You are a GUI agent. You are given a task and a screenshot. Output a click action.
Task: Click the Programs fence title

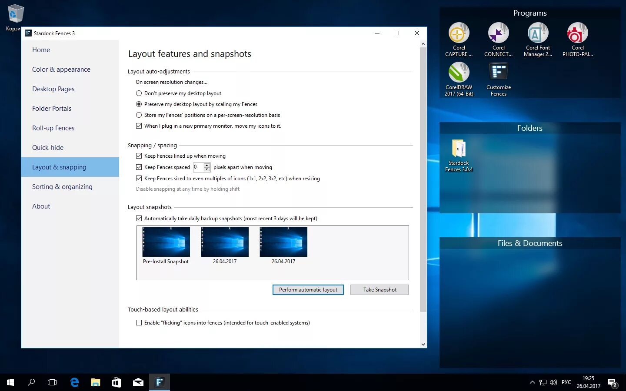[x=530, y=13]
